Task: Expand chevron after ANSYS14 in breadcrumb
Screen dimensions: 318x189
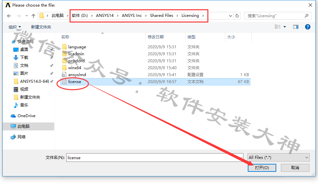Action: [x=118, y=16]
